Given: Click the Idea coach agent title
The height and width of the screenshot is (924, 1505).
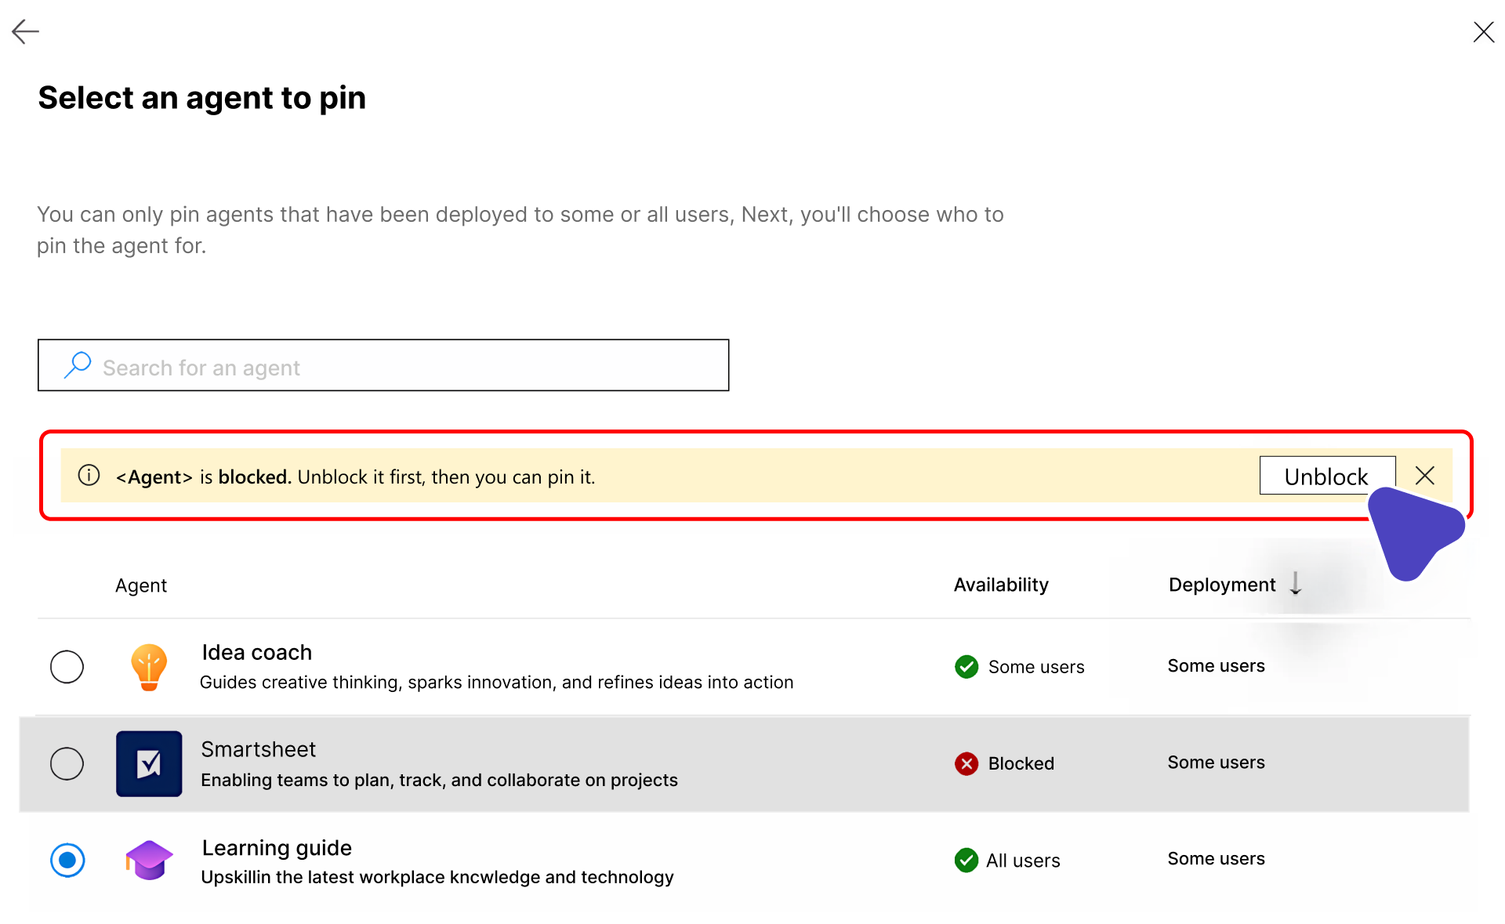Looking at the screenshot, I should tap(256, 652).
